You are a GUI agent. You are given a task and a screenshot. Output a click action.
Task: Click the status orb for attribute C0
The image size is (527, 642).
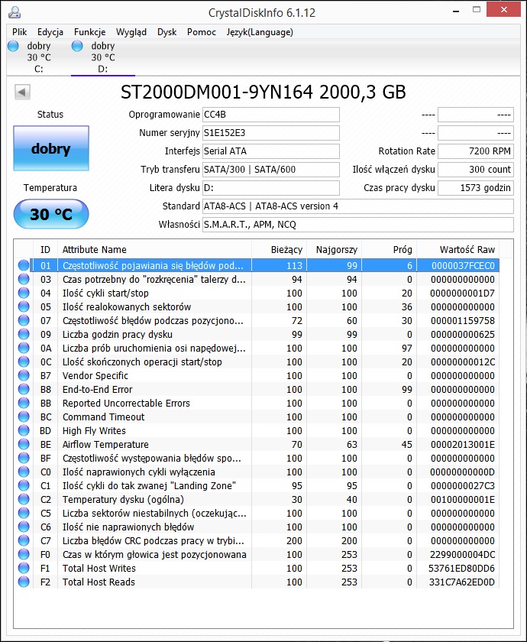(24, 472)
